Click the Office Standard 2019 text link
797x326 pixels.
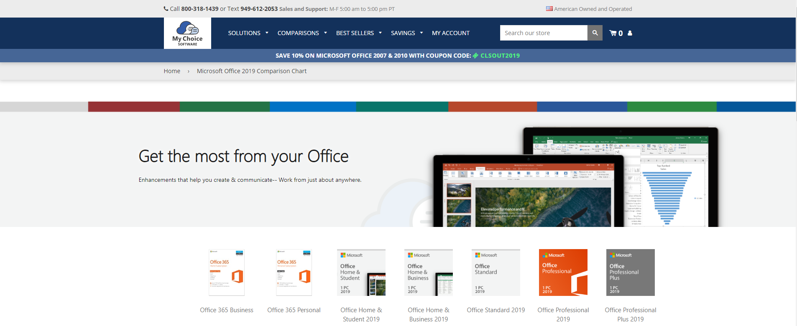click(496, 310)
